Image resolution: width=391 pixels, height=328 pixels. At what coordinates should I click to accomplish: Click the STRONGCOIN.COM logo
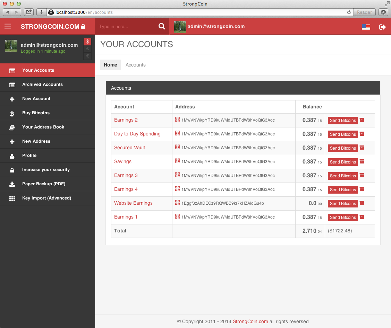coord(53,26)
